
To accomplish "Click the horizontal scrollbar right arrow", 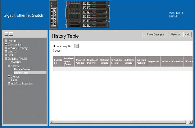I will pos(187,122).
